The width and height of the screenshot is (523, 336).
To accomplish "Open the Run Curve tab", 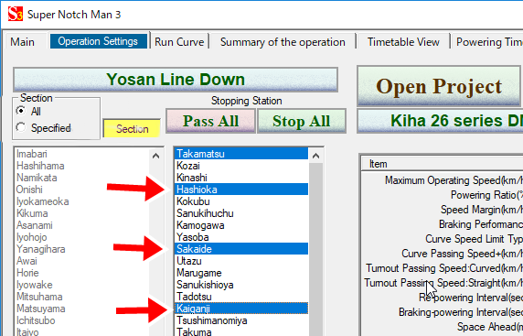I will point(179,42).
